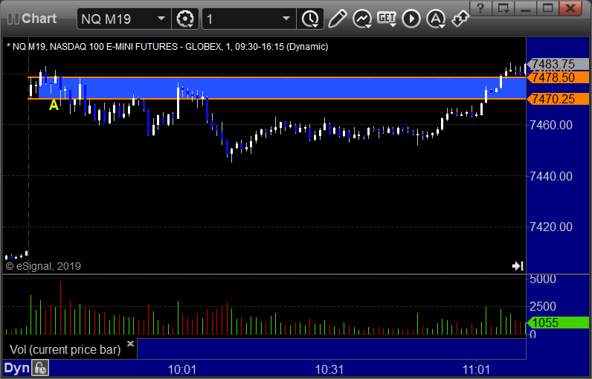
Task: Click the 10:31 time axis label
Action: click(x=329, y=369)
